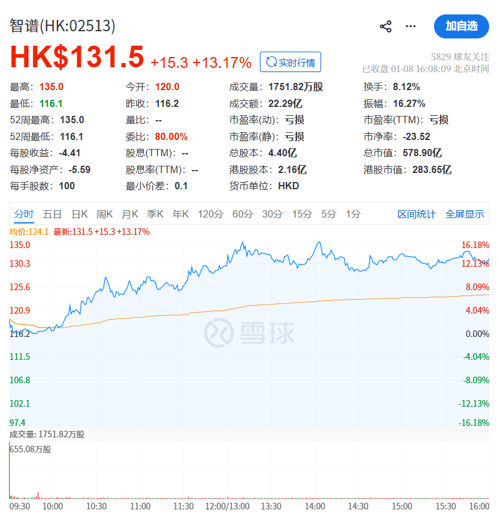Switch to the 60分 interval tab

coord(242,214)
